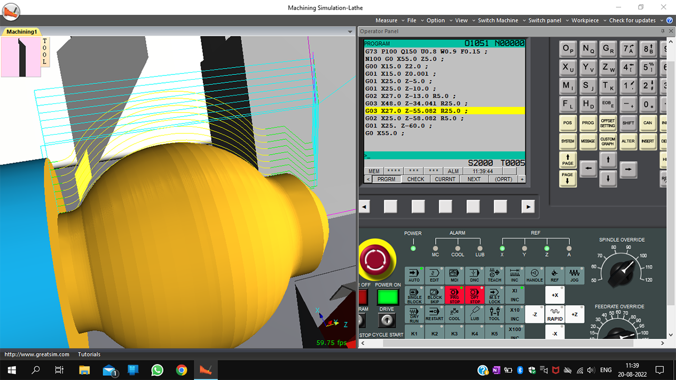The width and height of the screenshot is (676, 380).
Task: Click the Spindle Override dial
Action: point(622,270)
